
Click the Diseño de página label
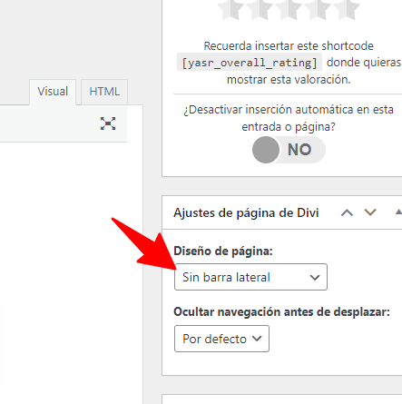pyautogui.click(x=223, y=251)
